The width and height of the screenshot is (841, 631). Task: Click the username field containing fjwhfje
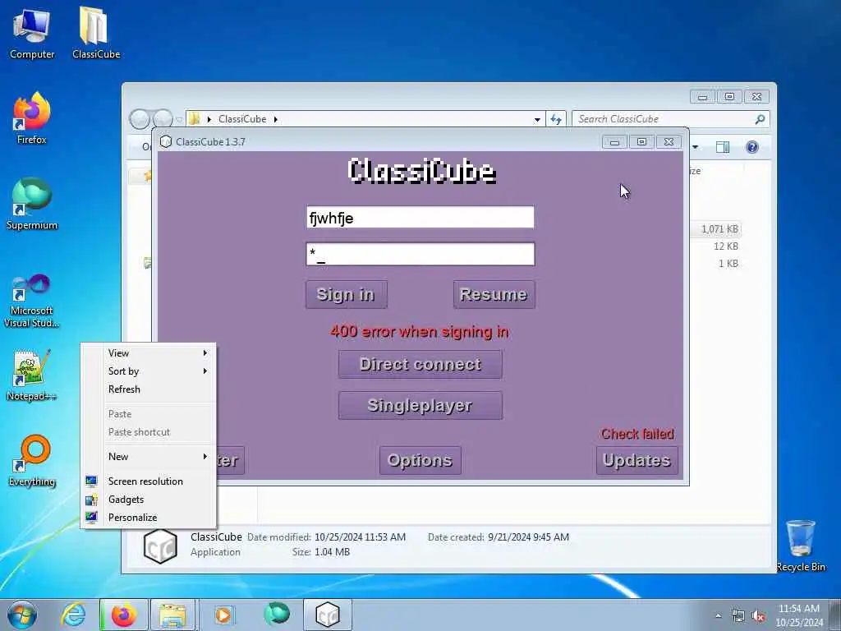click(x=420, y=217)
